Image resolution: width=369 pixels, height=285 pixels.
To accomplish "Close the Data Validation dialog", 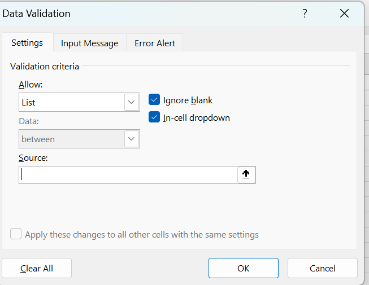I will [x=344, y=14].
